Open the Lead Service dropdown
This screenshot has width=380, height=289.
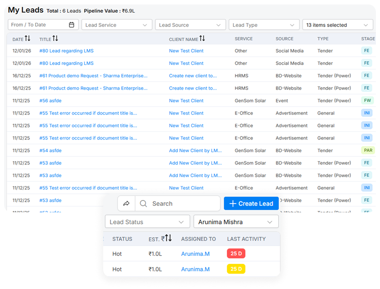pos(117,24)
